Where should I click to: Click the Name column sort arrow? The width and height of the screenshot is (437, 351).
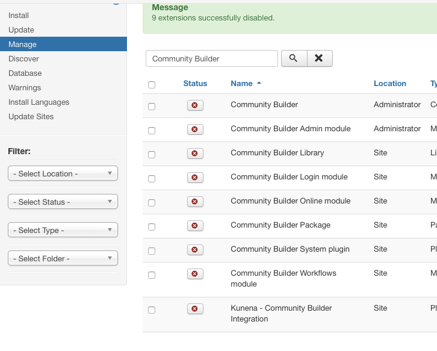coord(259,83)
